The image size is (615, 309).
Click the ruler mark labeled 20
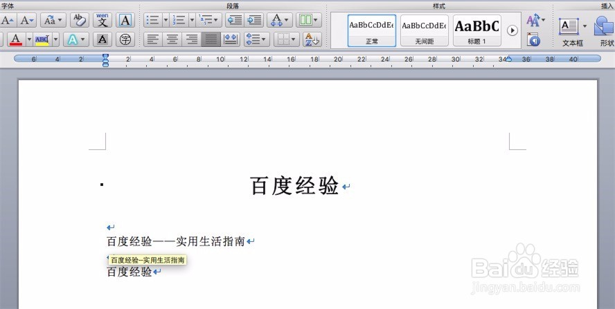coord(338,59)
